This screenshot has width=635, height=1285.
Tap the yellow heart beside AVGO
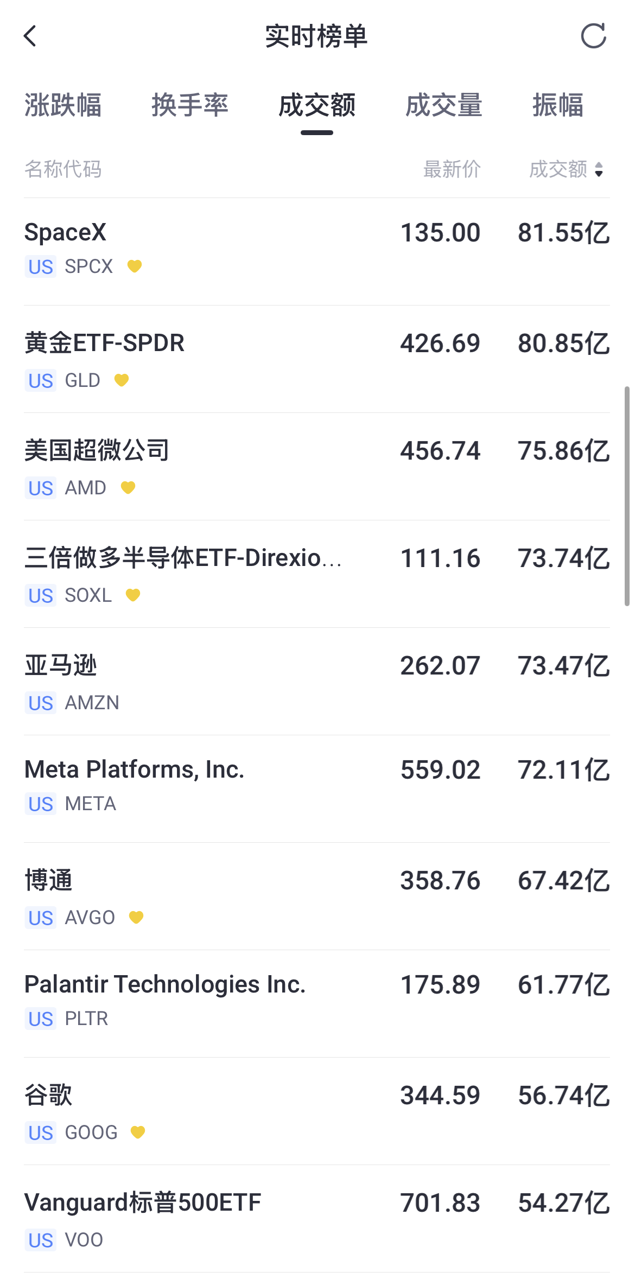point(136,917)
